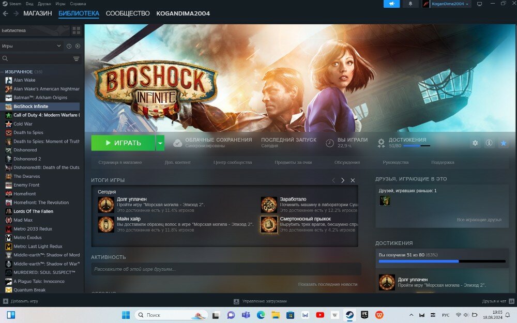
Task: Click the Майн хайр achievement icon
Action: 106,224
